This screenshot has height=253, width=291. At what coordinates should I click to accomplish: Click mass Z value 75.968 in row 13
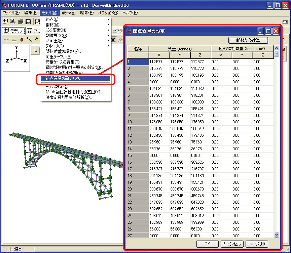(x=201, y=142)
